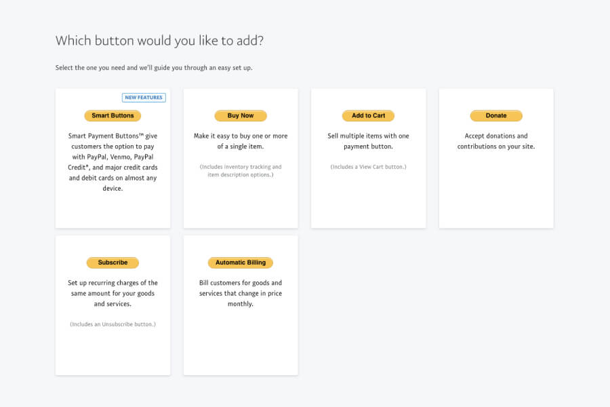Click blank lower area of Donate card
Image resolution: width=610 pixels, height=407 pixels.
[496, 197]
